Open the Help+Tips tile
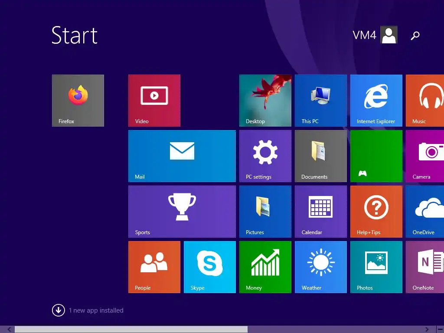This screenshot has height=333, width=444. [x=376, y=212]
